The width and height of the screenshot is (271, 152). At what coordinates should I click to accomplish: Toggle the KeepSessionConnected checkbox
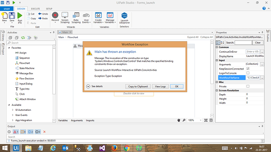point(248,69)
